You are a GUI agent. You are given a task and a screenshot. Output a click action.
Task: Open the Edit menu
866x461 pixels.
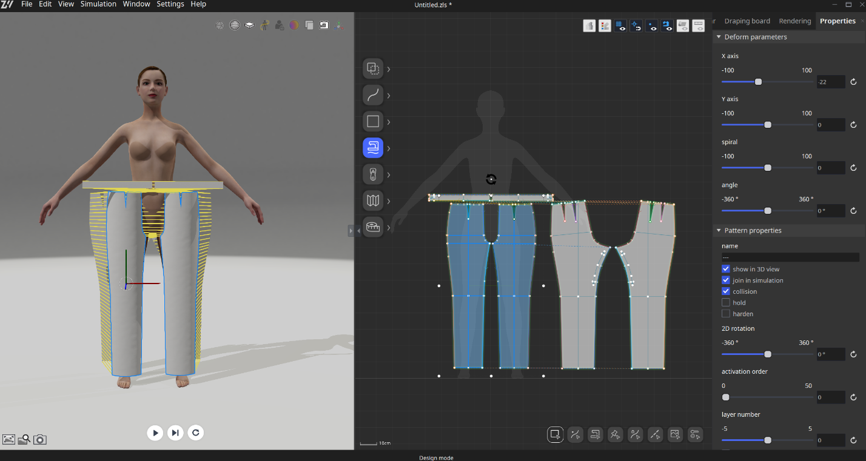click(x=45, y=4)
